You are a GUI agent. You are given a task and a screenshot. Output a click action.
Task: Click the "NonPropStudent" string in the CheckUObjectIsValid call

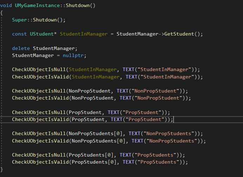(158, 98)
